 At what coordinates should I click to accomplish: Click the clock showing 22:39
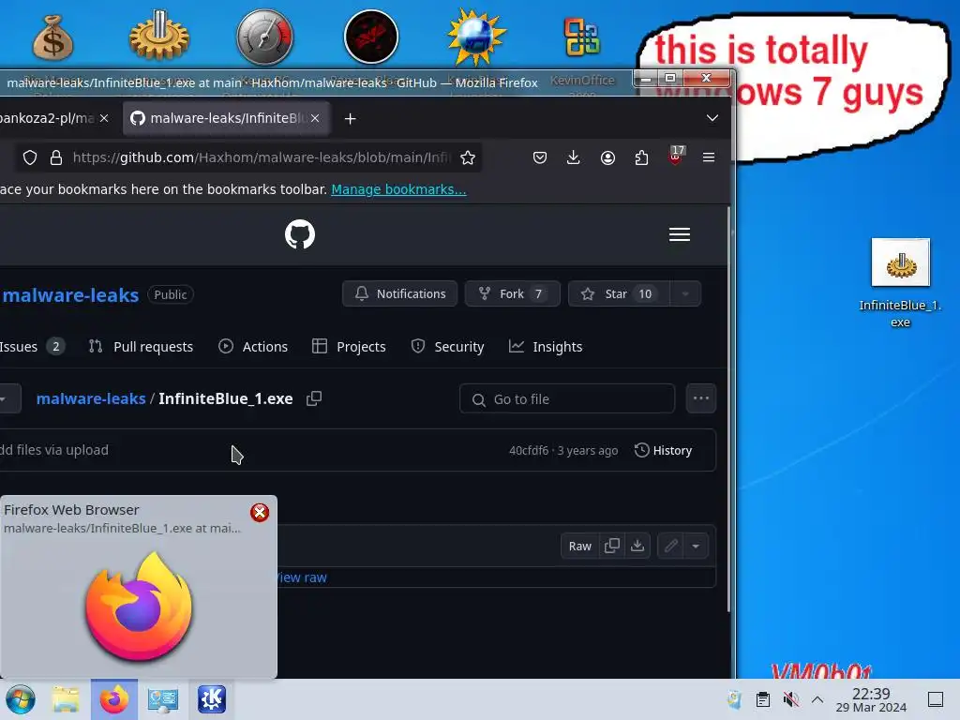[871, 699]
